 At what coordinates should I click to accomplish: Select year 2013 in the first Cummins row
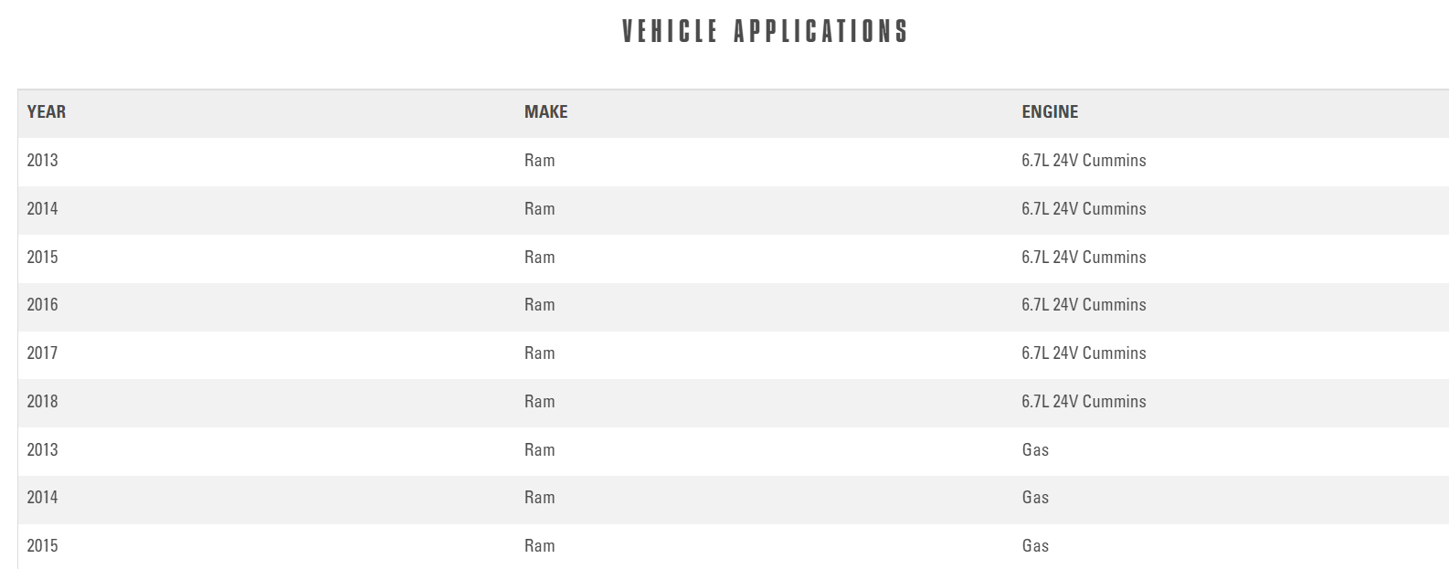tap(42, 161)
